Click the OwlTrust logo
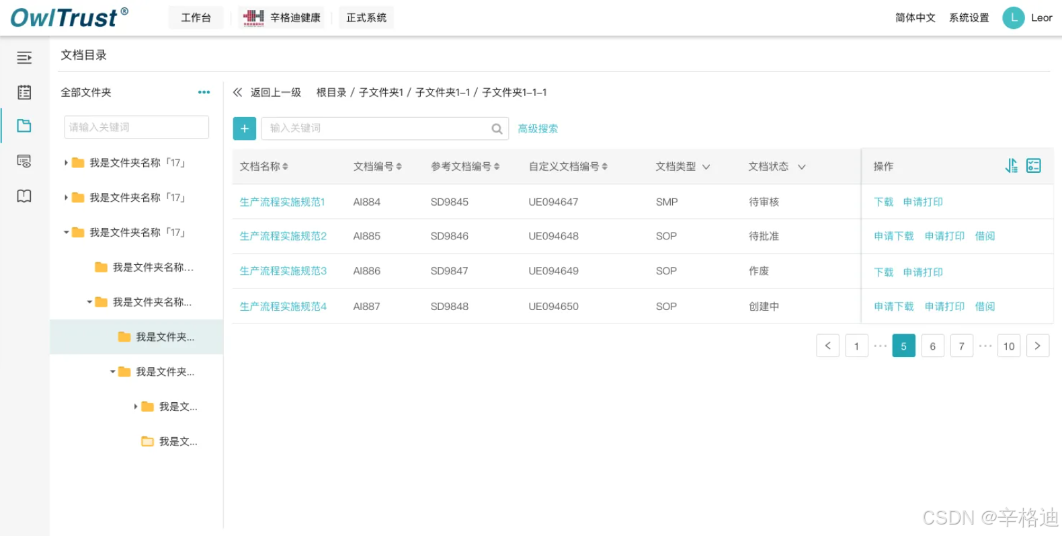Screen dimensions: 1062x536 coord(69,17)
